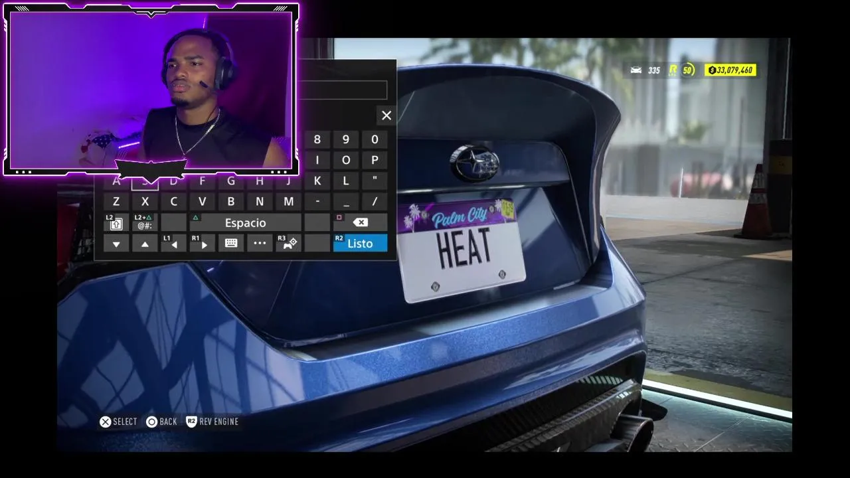
Task: Select the letter L key
Action: (x=345, y=181)
